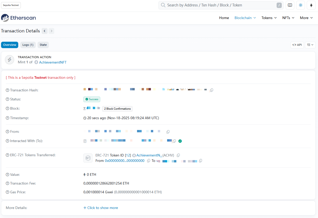This screenshot has height=218, width=318.
Task: Open the AchievementNFT link in Transaction Action
Action: pyautogui.click(x=53, y=62)
